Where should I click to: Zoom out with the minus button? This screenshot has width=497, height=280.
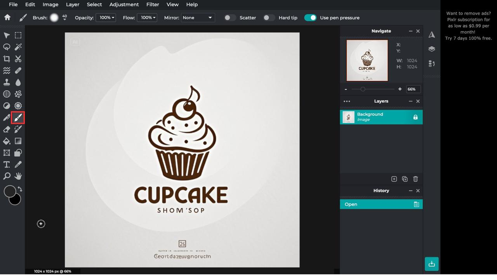(346, 89)
